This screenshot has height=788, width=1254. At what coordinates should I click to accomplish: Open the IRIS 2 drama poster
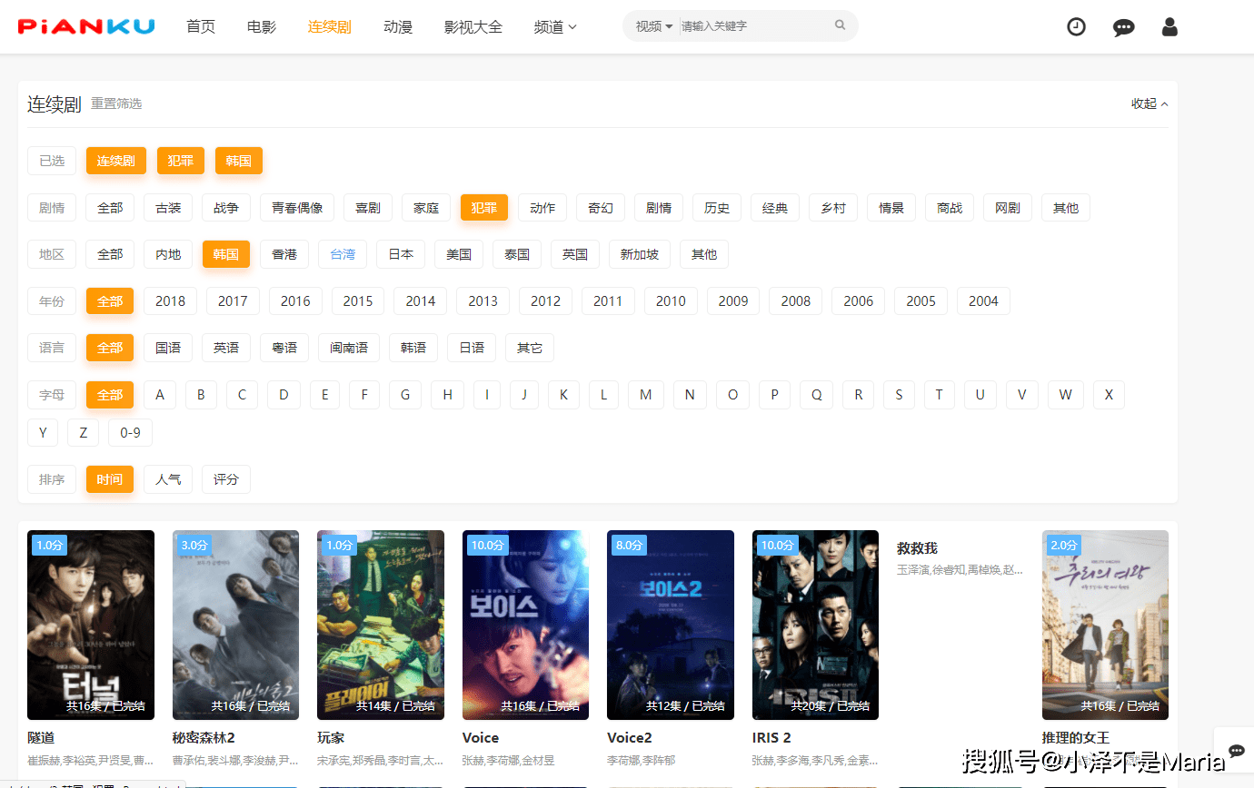coord(815,625)
